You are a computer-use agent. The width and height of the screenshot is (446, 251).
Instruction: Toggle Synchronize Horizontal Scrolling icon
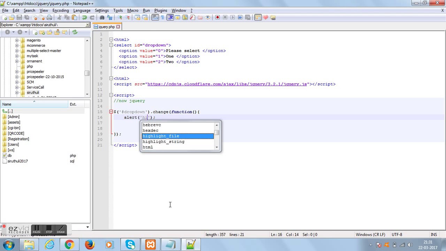[145, 17]
